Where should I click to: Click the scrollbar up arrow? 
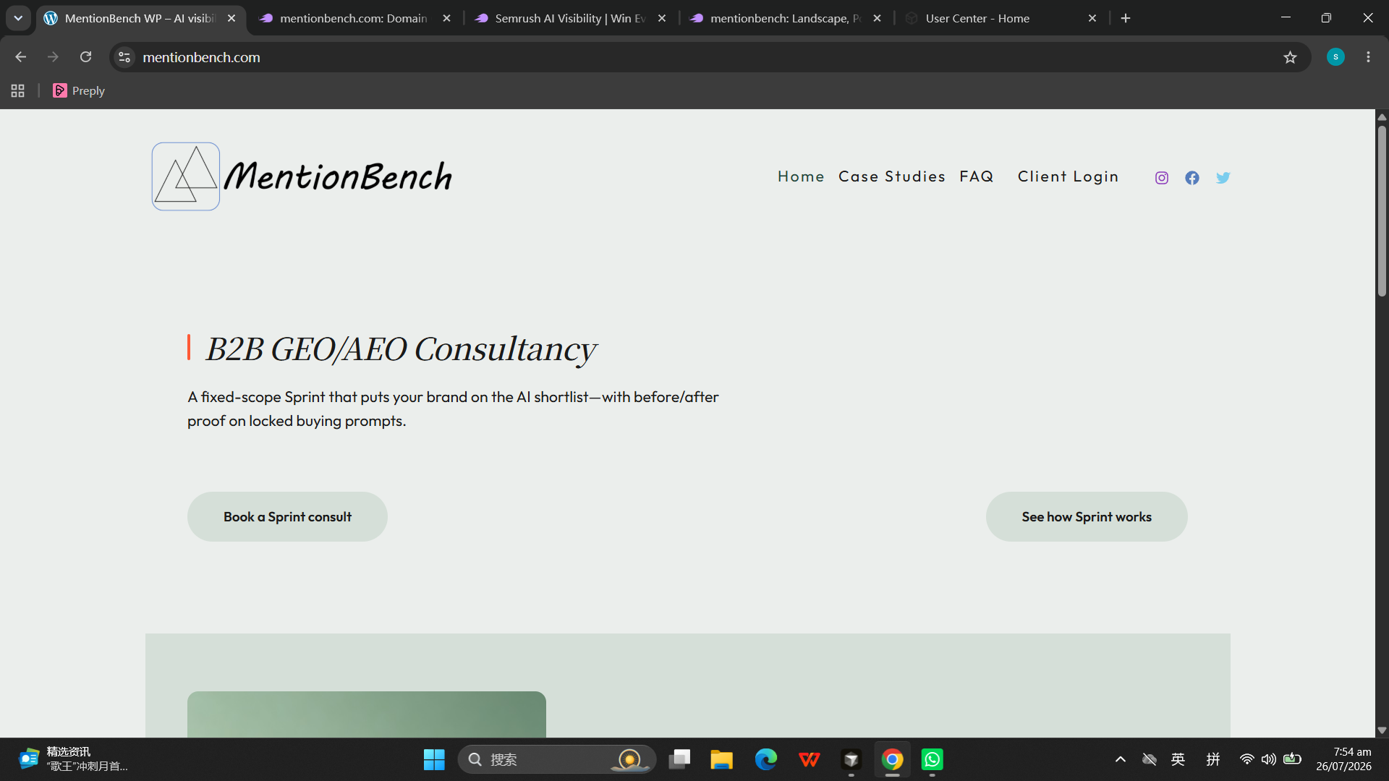tap(1382, 116)
